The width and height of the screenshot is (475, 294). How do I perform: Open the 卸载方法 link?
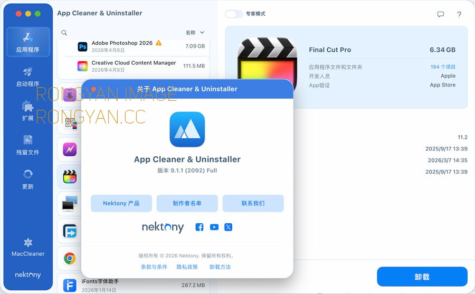coord(220,267)
